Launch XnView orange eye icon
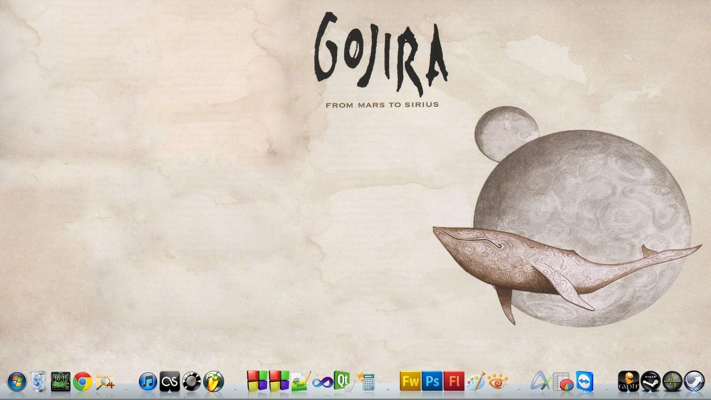 point(497,381)
